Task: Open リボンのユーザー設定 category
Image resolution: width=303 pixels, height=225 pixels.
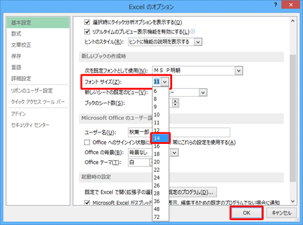Action: pos(32,91)
